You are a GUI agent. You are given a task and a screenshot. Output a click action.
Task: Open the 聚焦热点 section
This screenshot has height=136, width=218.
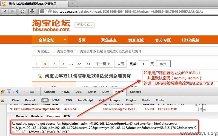click(x=109, y=40)
